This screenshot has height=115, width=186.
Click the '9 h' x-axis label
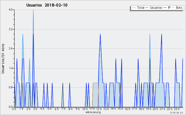point(77,109)
